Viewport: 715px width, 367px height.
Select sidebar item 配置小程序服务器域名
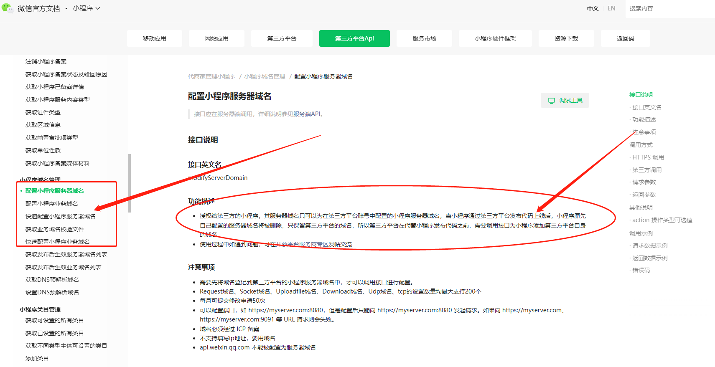55,191
